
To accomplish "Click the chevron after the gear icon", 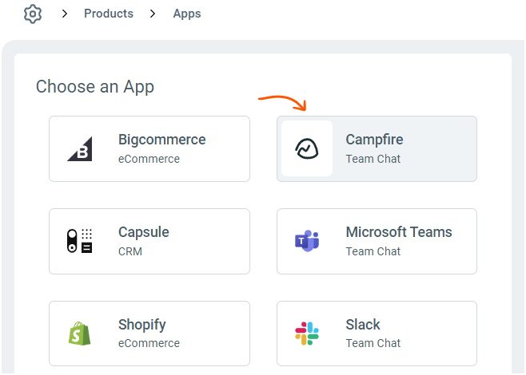I will 65,14.
